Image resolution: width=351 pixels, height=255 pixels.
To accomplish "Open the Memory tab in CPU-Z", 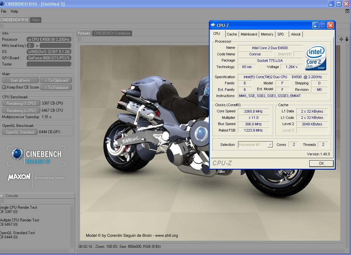I will pyautogui.click(x=267, y=34).
